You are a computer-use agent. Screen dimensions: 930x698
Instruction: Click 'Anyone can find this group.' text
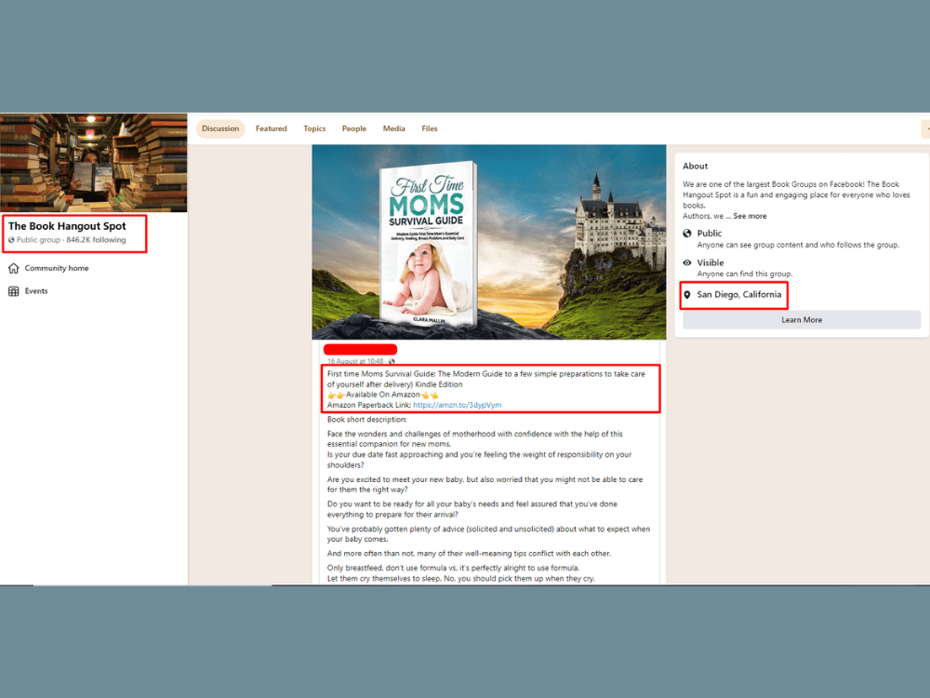744,275
